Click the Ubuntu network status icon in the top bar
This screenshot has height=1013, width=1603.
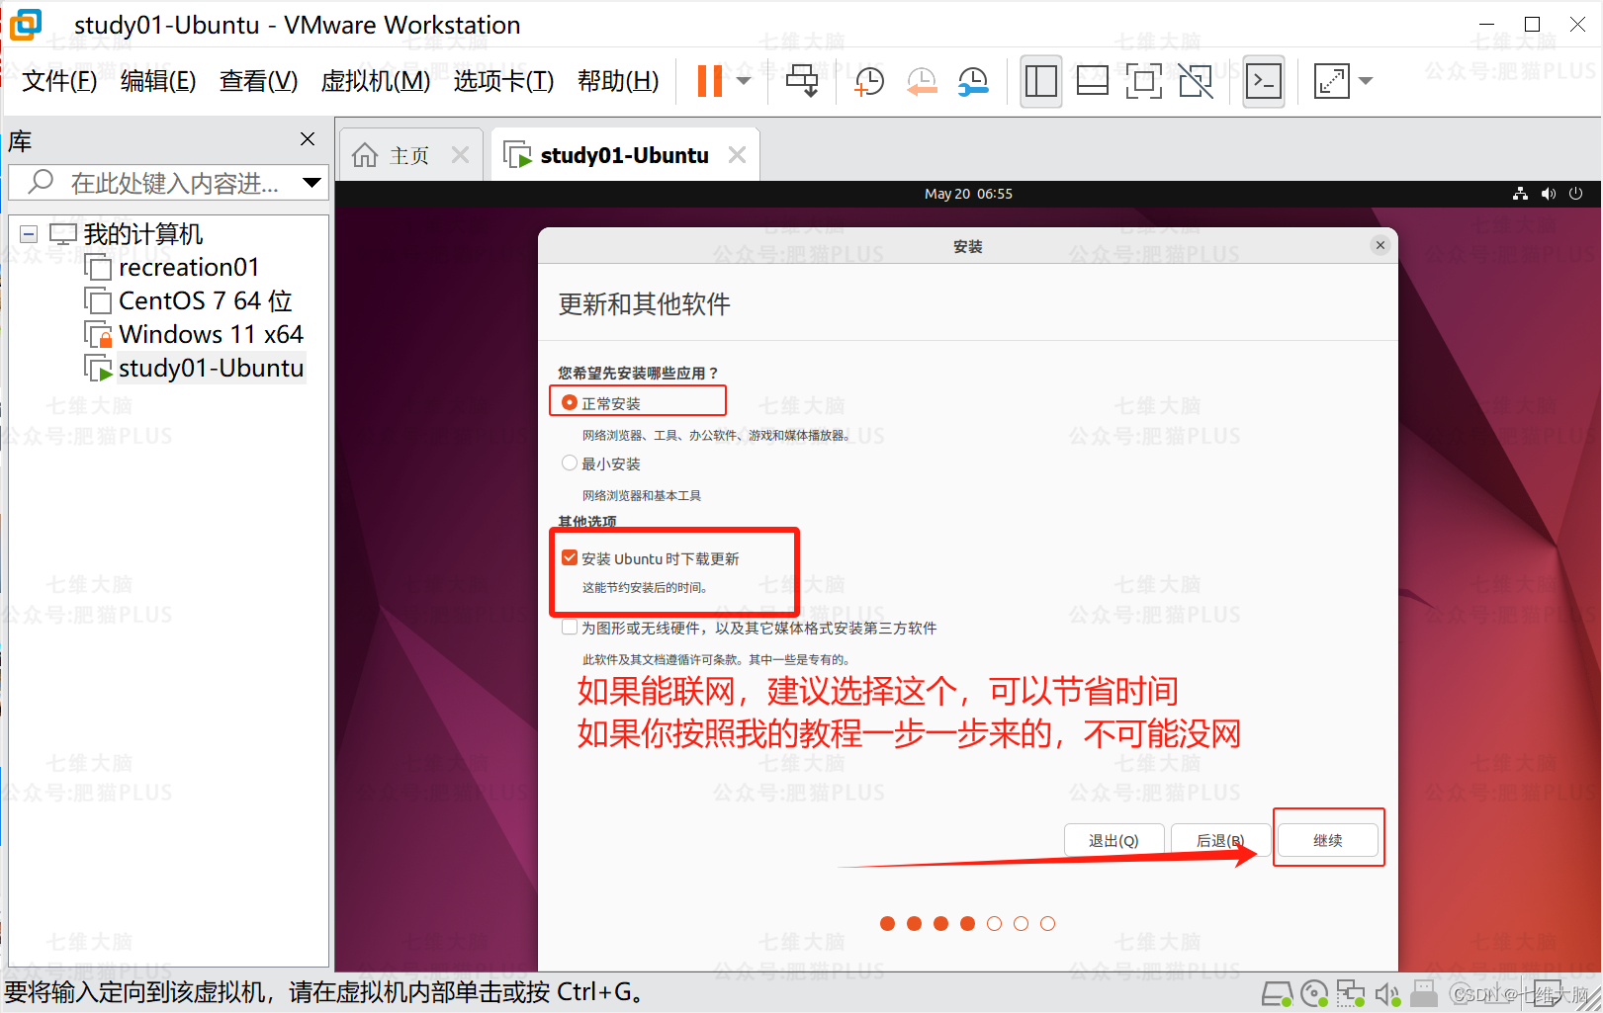(1520, 194)
